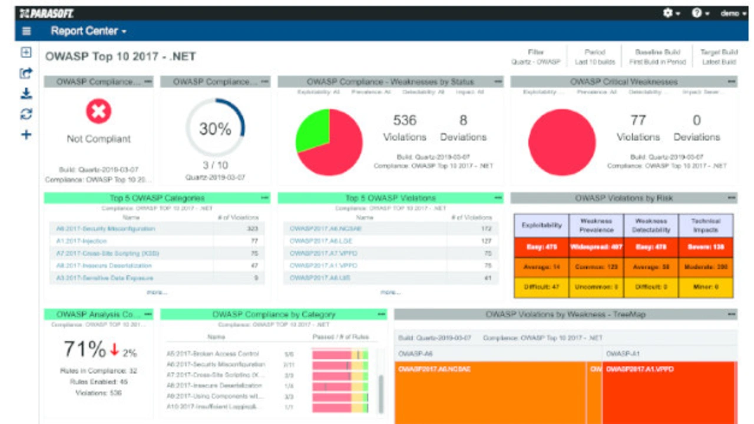
Task: Open A8:2017-Insecure Deserialization link in Top 5
Action: click(x=104, y=266)
